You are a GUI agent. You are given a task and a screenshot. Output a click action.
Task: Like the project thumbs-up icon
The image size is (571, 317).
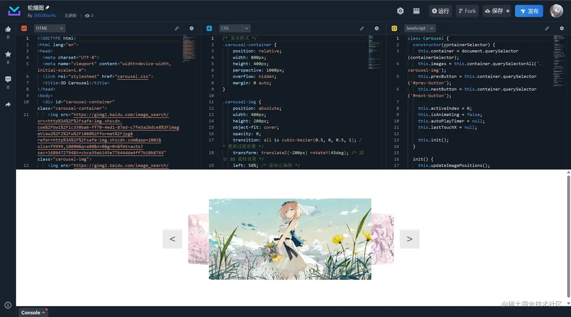coord(8,29)
